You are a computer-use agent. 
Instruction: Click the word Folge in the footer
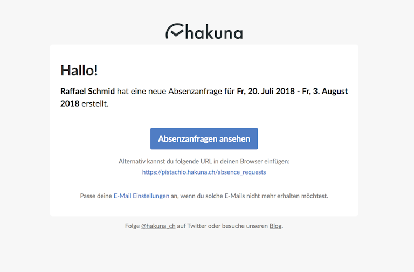coord(132,226)
